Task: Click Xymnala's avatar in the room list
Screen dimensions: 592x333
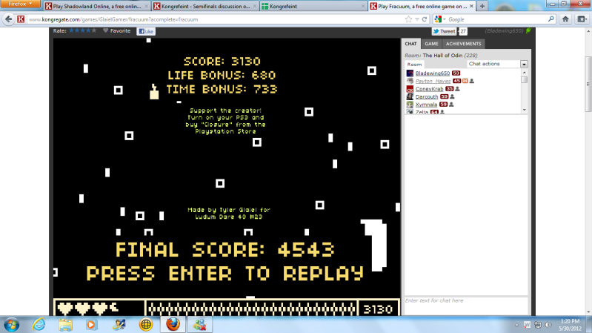Action: click(x=410, y=105)
